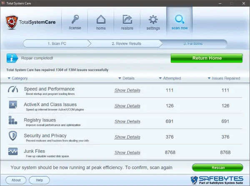
Task: Go to step 1. Scan PC
Action: click(57, 43)
